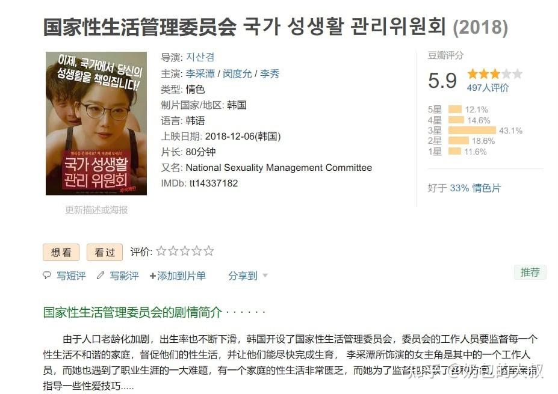This screenshot has width=558, height=394.
Task: Mark movie as 看过 (watched)
Action: [105, 253]
